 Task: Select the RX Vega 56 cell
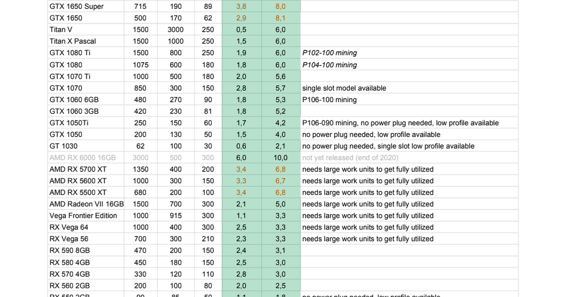point(86,239)
